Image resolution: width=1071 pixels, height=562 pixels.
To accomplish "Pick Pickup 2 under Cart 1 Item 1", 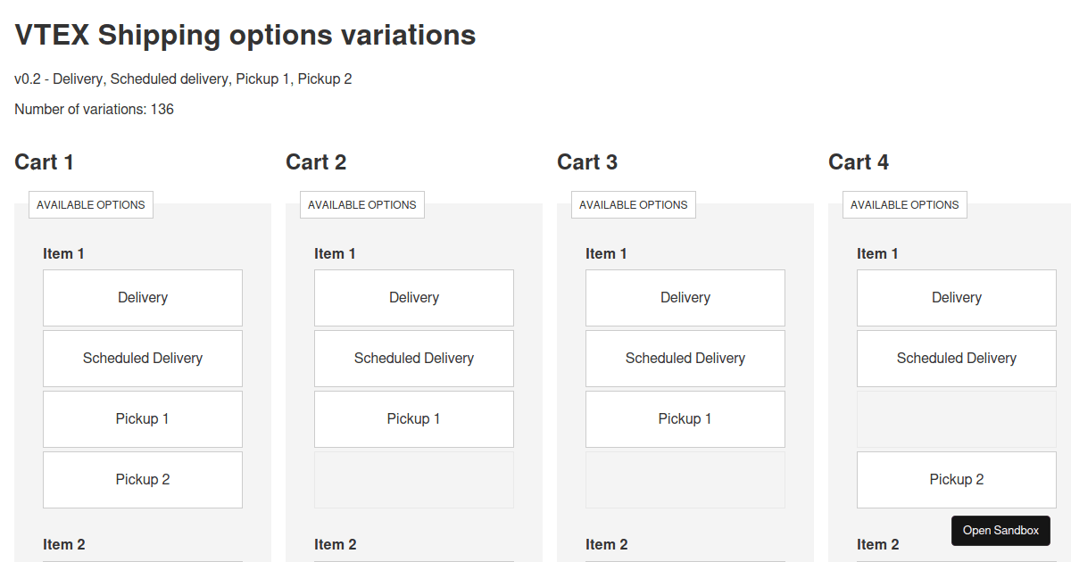I will pos(143,479).
